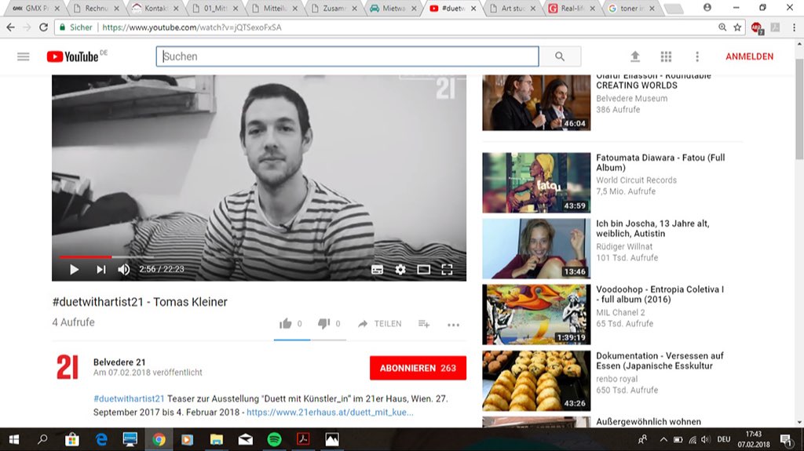
Task: Reload the page
Action: 44,27
